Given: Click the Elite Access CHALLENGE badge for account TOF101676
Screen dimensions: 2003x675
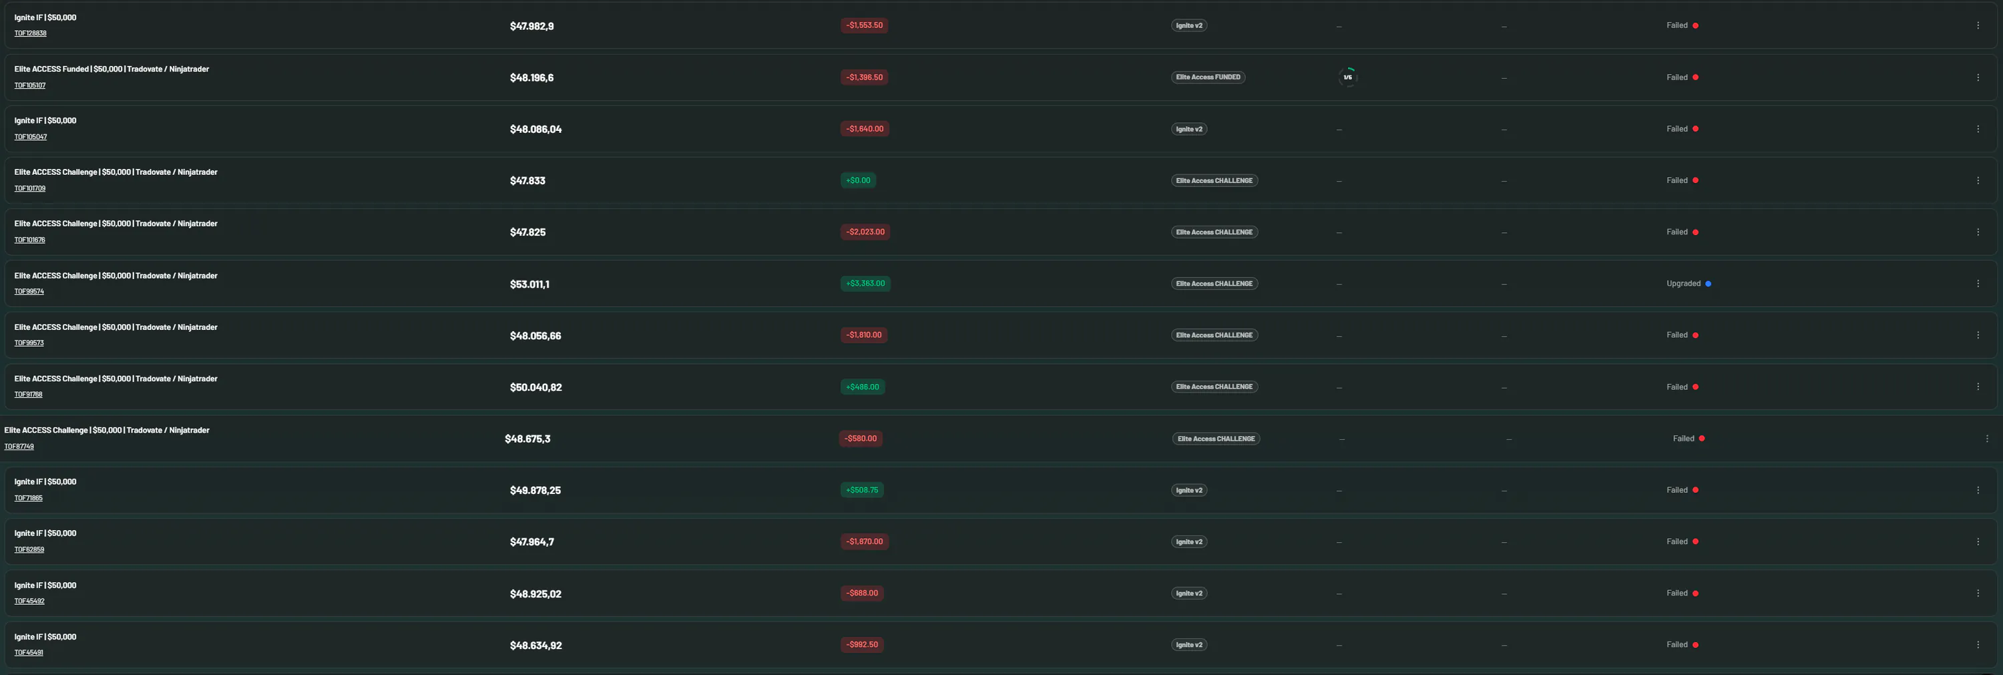Looking at the screenshot, I should [1214, 232].
